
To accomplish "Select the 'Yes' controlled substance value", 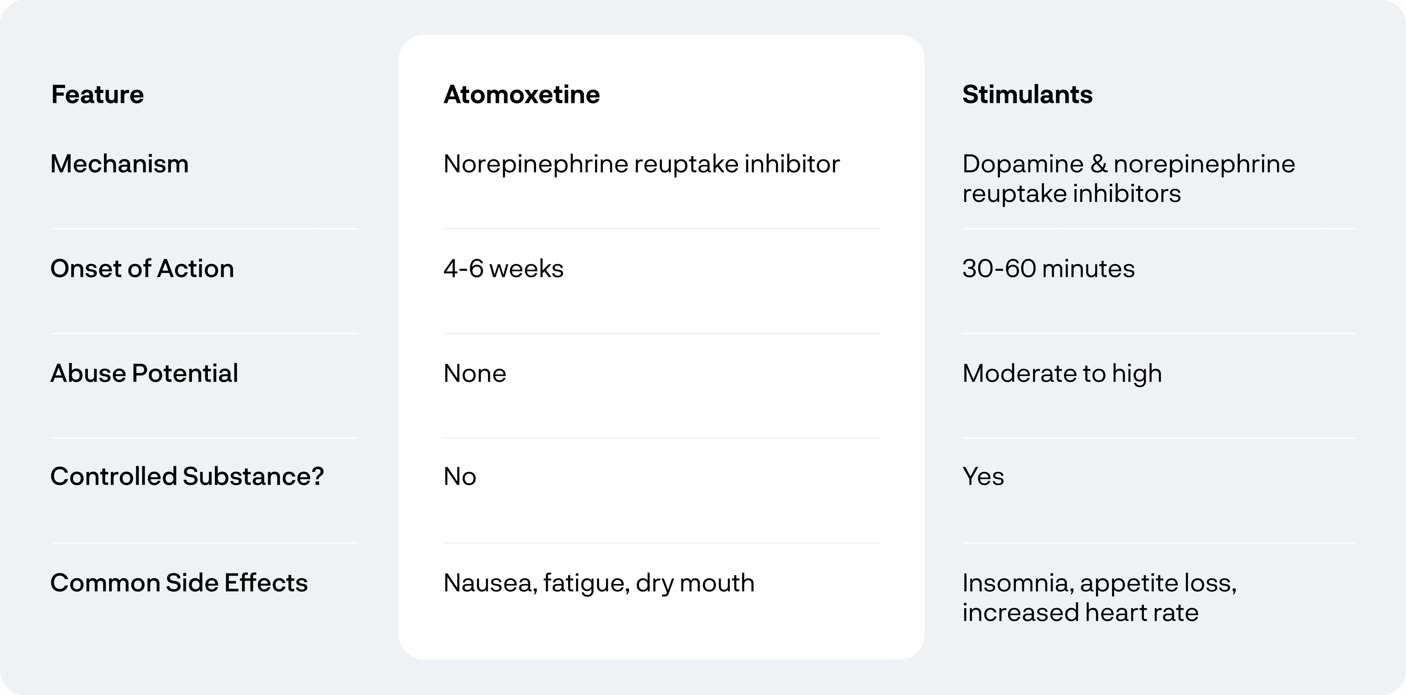I will click(983, 476).
